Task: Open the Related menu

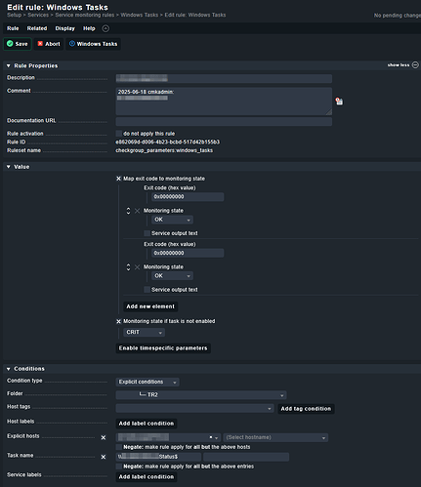Action: pyautogui.click(x=37, y=28)
